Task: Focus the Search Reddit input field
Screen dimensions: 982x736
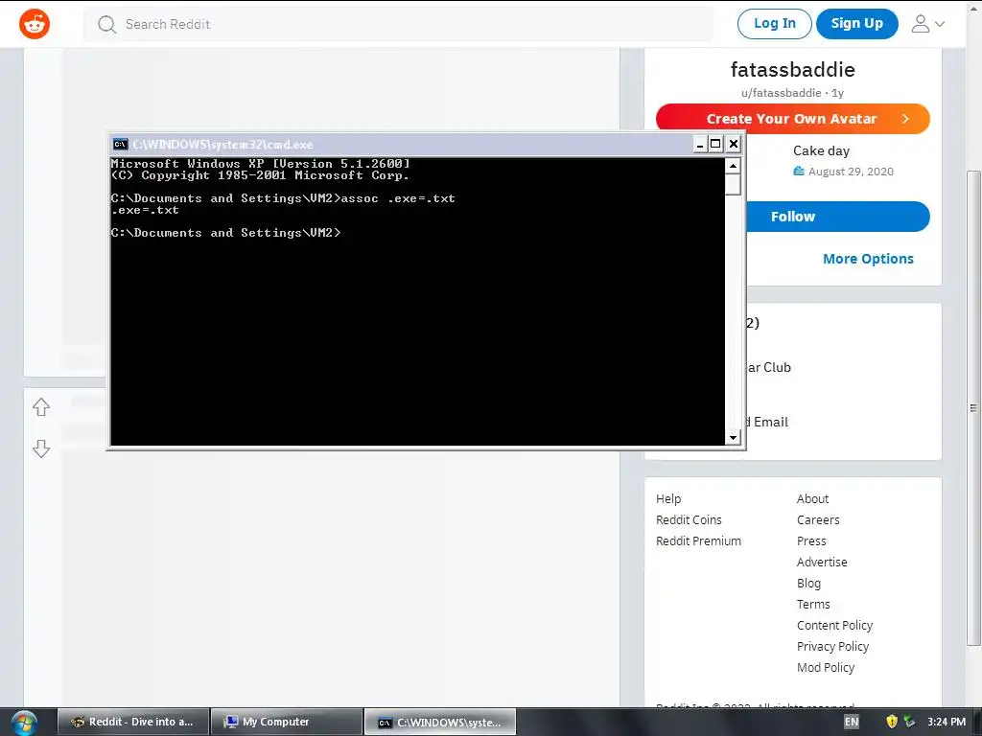Action: (x=398, y=24)
